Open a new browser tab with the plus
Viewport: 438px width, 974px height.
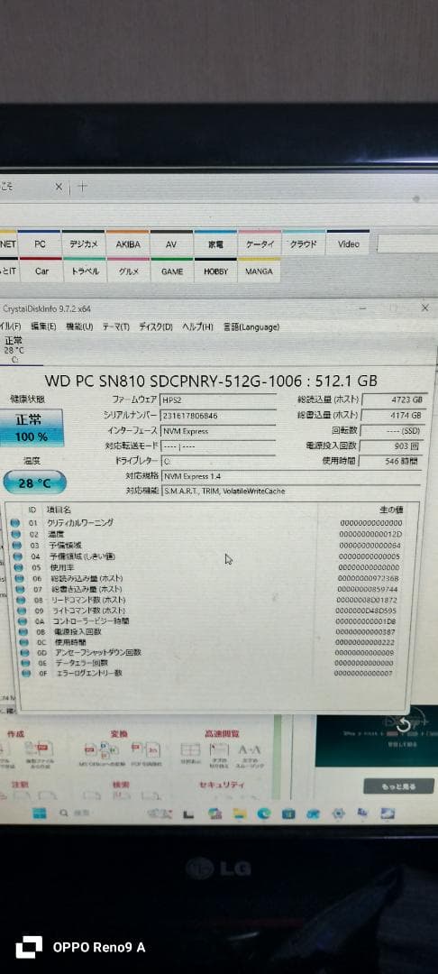click(82, 187)
